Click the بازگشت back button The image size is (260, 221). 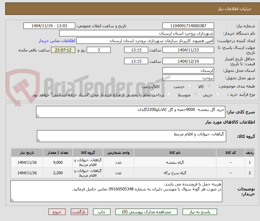(x=79, y=212)
